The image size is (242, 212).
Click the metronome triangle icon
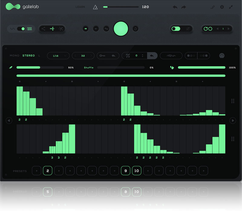click(x=95, y=7)
